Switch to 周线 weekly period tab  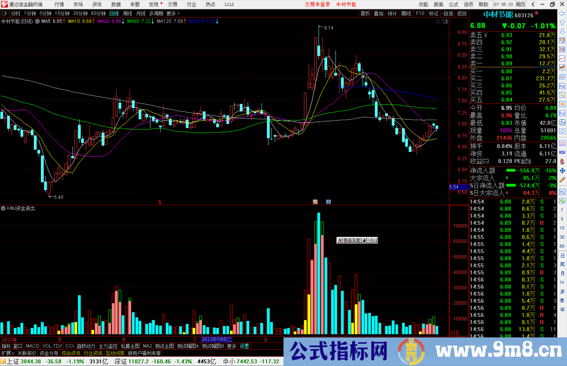coord(128,13)
